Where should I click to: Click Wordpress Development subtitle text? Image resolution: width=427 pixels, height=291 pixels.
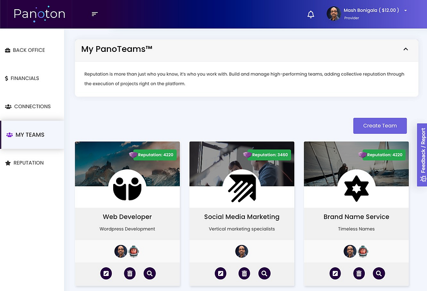click(127, 229)
